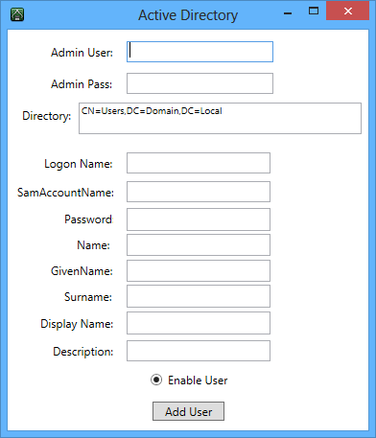
Task: Focus the Logon Name field
Action: pos(199,163)
